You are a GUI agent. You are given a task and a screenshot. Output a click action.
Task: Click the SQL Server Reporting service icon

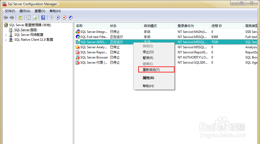point(78,52)
